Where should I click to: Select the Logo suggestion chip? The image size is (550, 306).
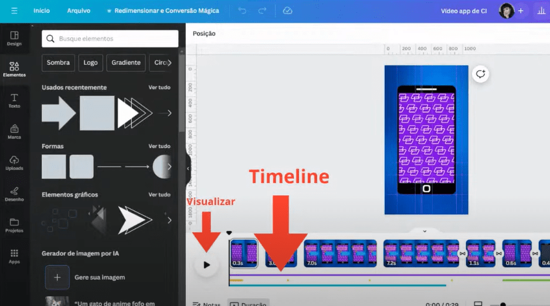90,63
